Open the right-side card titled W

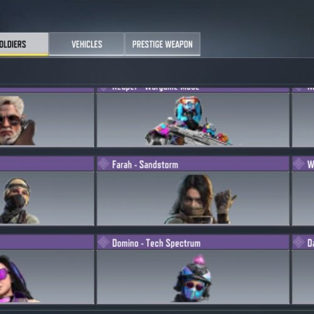[x=303, y=190]
